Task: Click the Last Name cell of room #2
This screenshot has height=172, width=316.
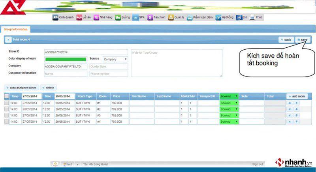Action: (x=167, y=109)
